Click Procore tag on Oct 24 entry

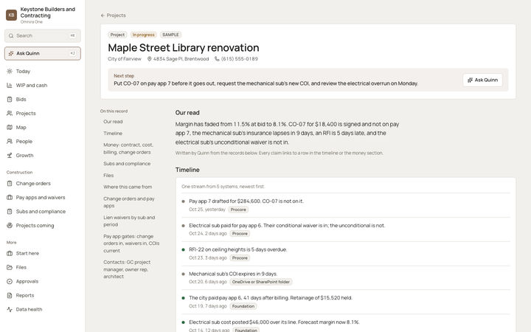(x=240, y=234)
